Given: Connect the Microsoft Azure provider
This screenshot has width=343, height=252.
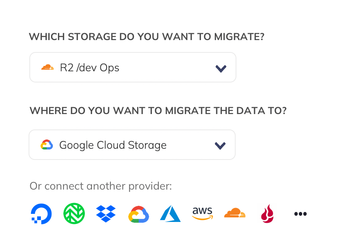Looking at the screenshot, I should pyautogui.click(x=170, y=214).
